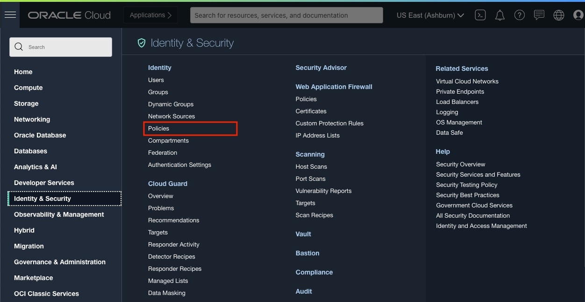Click the resources search bar
The image size is (585, 302).
pos(286,15)
